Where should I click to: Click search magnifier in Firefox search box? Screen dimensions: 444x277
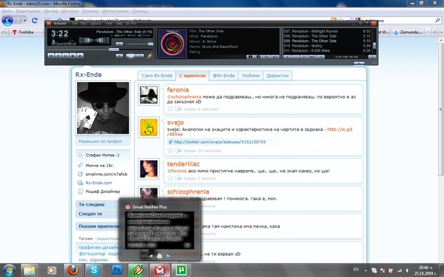coord(437,21)
